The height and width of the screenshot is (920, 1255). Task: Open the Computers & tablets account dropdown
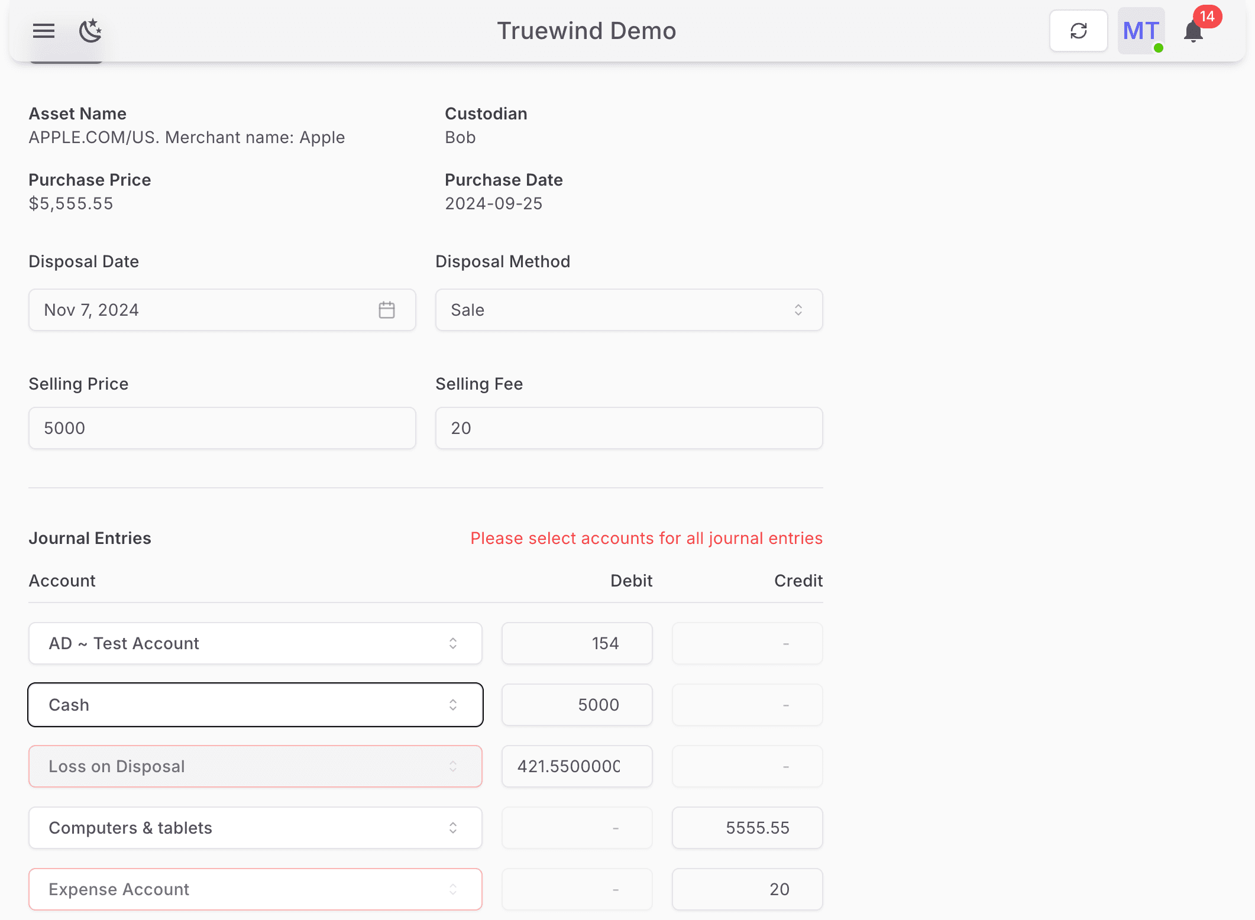pos(255,828)
